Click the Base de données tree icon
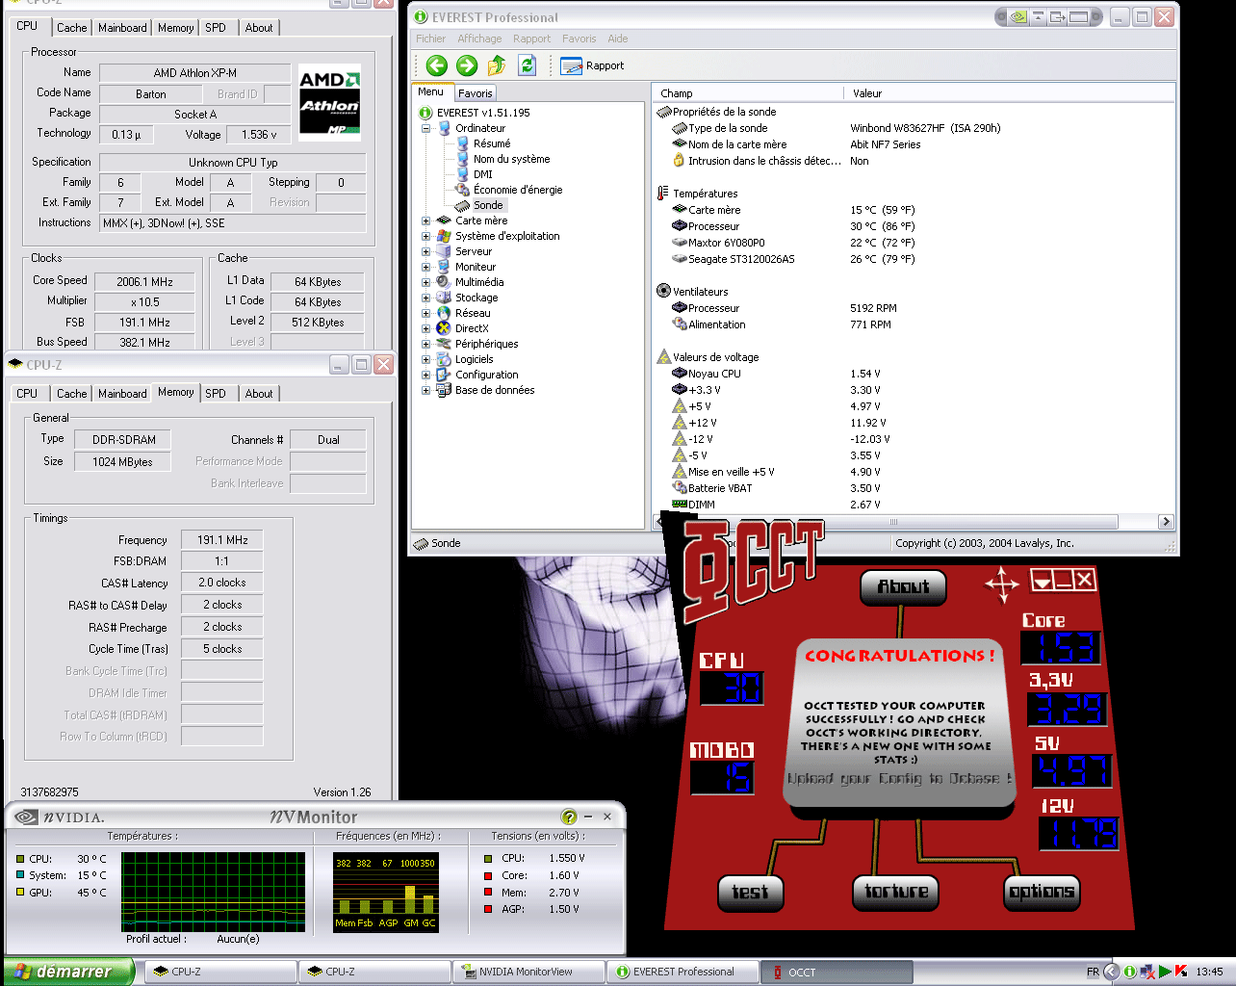The image size is (1236, 986). [444, 390]
